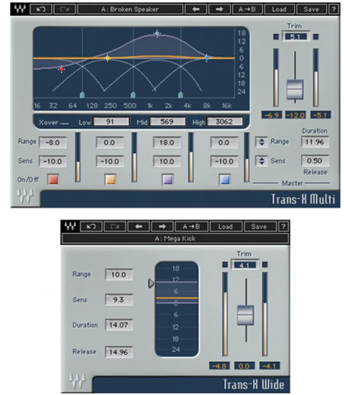Click the Mid crossover handle near 569 Hz
This screenshot has height=395, width=344.
(133, 95)
